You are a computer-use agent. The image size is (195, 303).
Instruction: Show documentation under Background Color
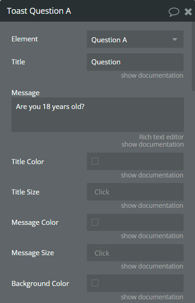point(152,297)
